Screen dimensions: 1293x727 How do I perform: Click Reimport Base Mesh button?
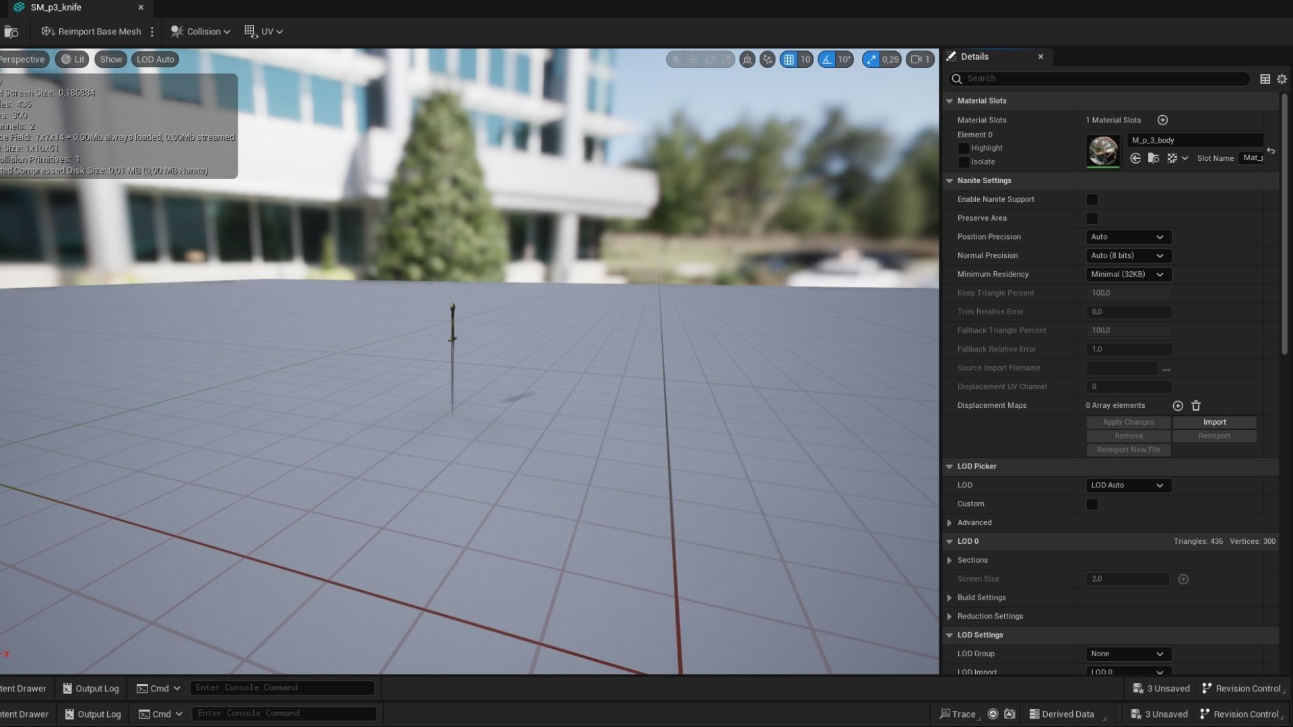coord(92,32)
